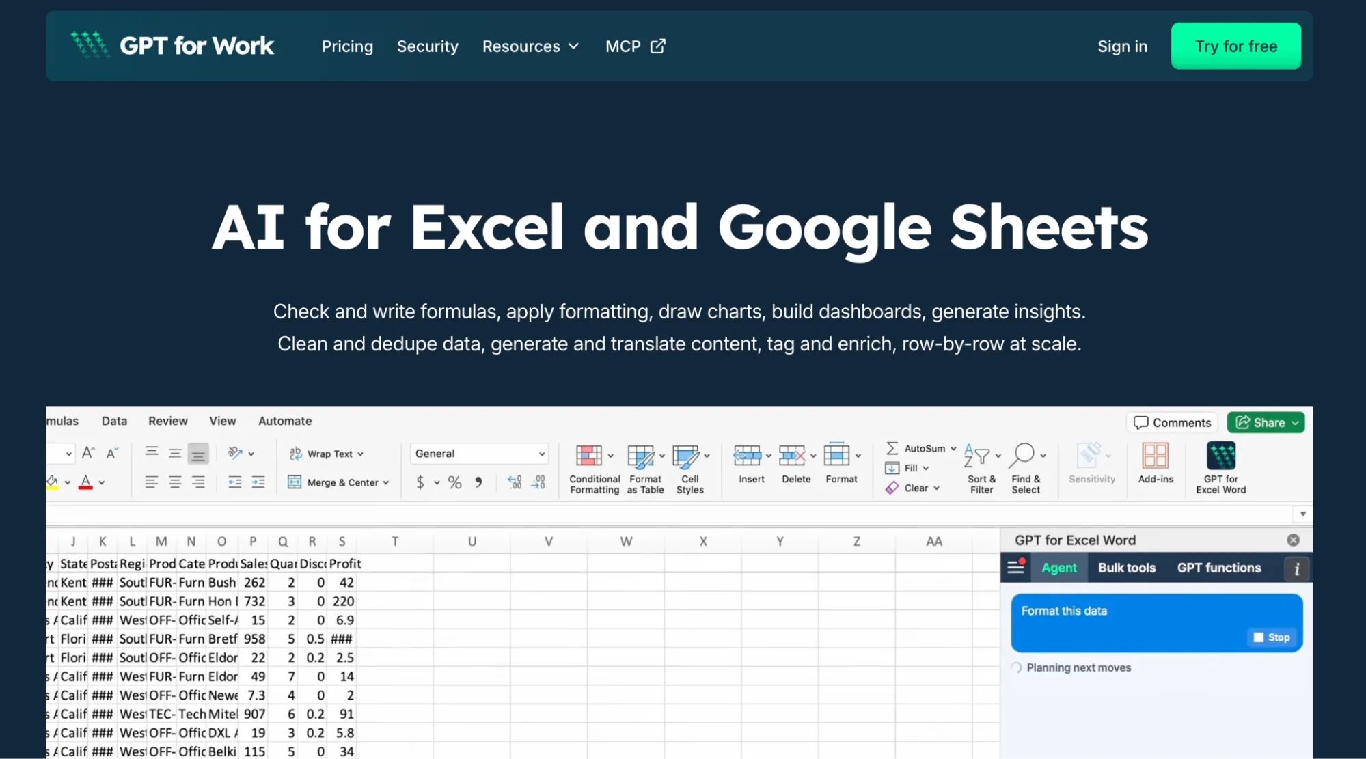Open the Clear dropdown

tap(913, 488)
